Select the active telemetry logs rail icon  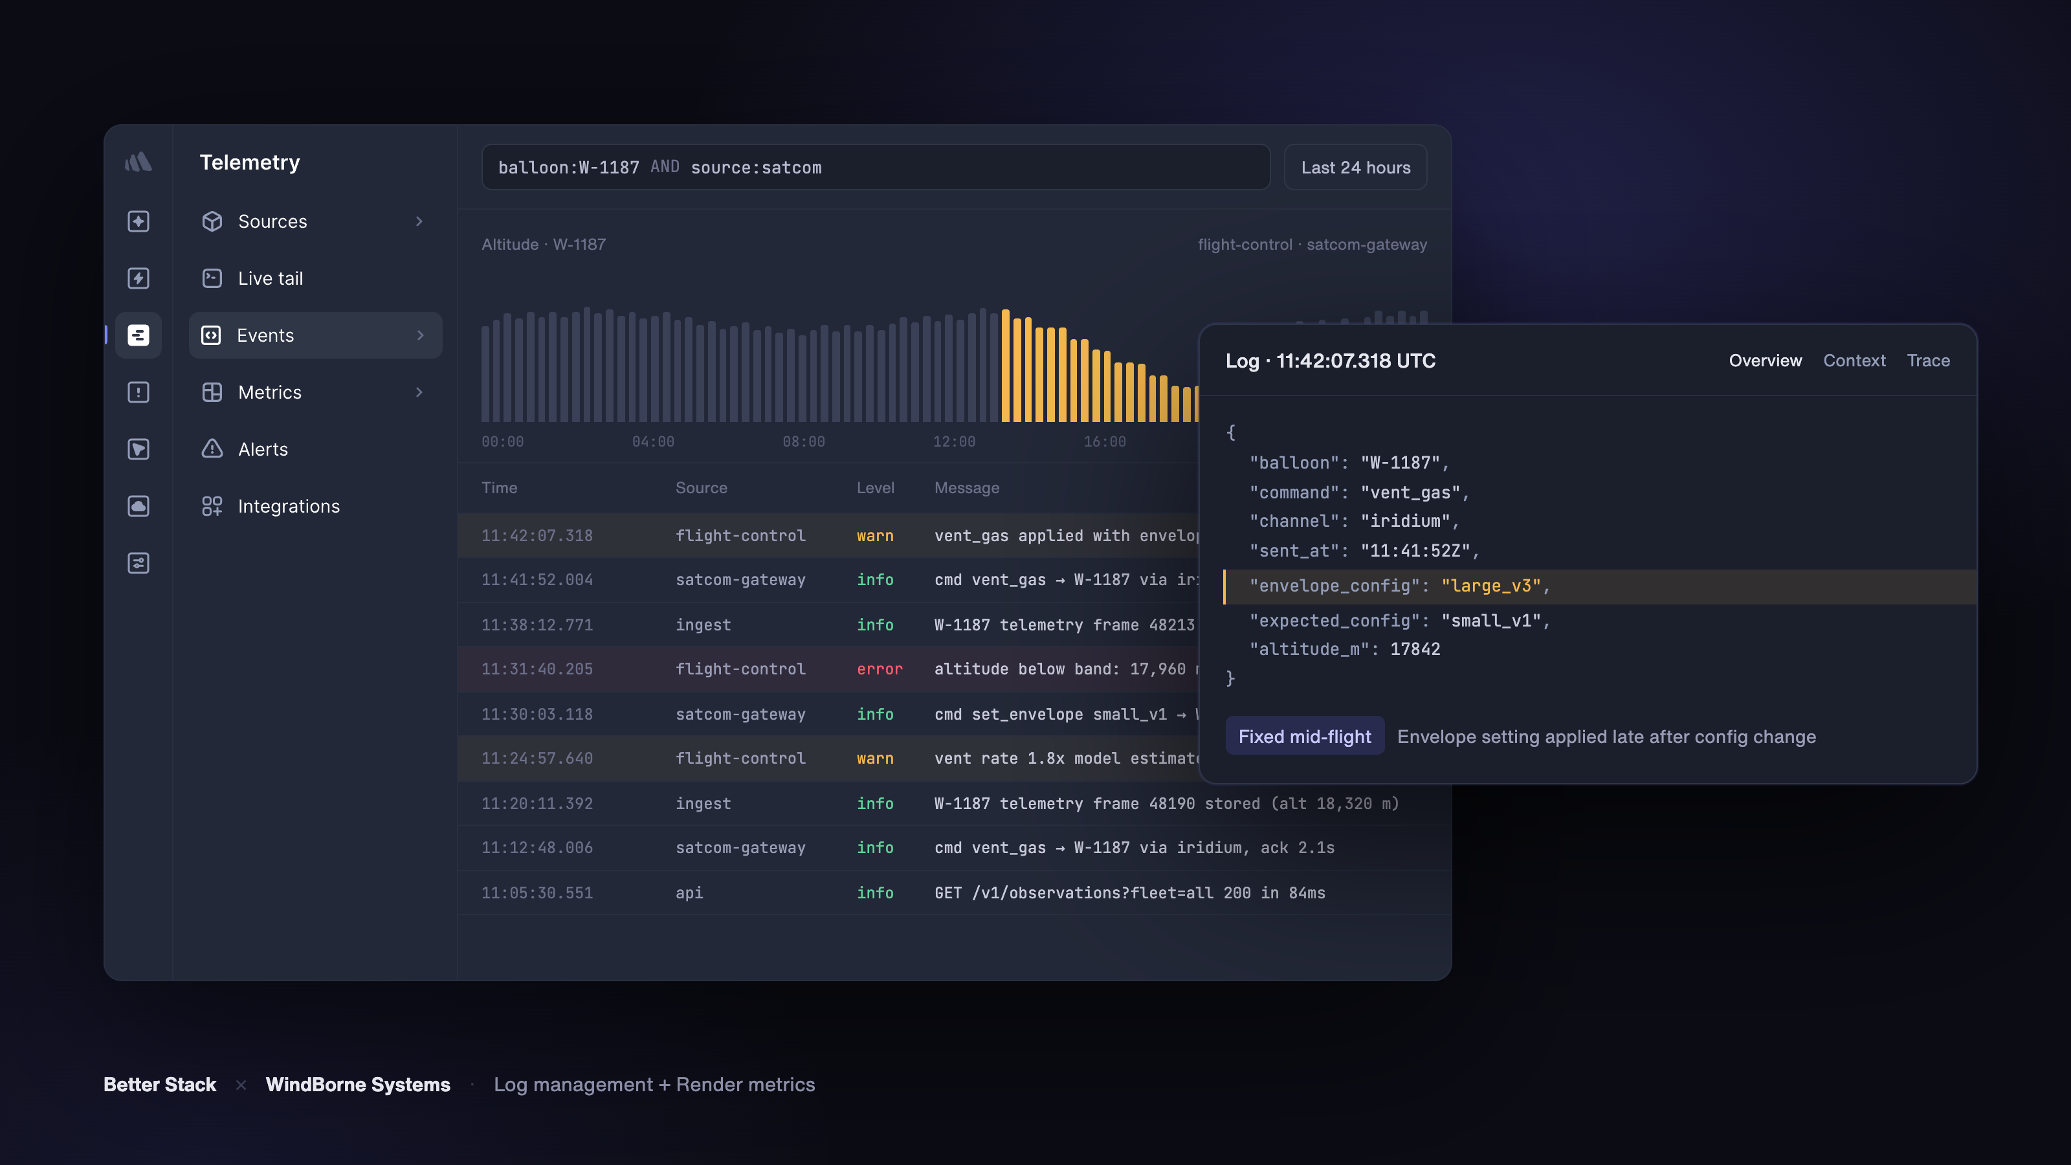click(138, 335)
